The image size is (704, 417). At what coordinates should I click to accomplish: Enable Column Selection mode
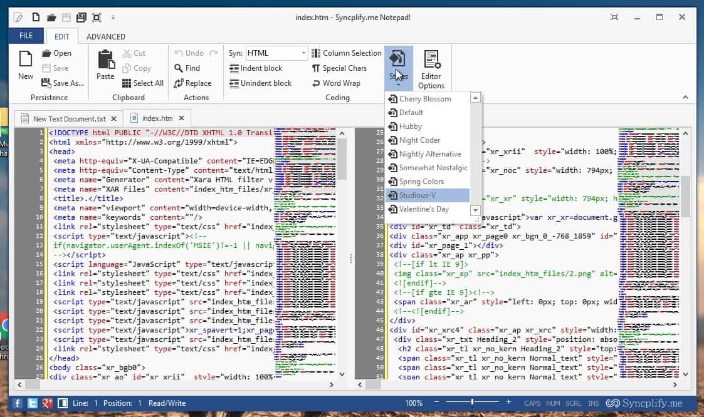click(346, 53)
